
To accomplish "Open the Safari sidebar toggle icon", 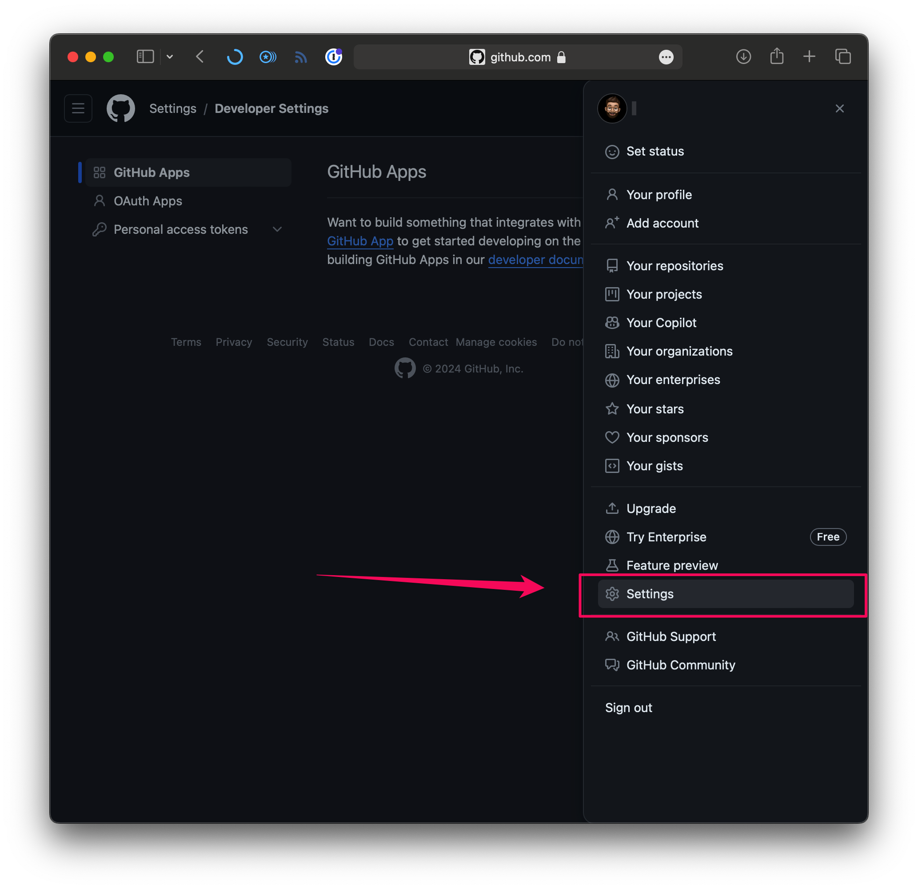I will click(x=145, y=57).
